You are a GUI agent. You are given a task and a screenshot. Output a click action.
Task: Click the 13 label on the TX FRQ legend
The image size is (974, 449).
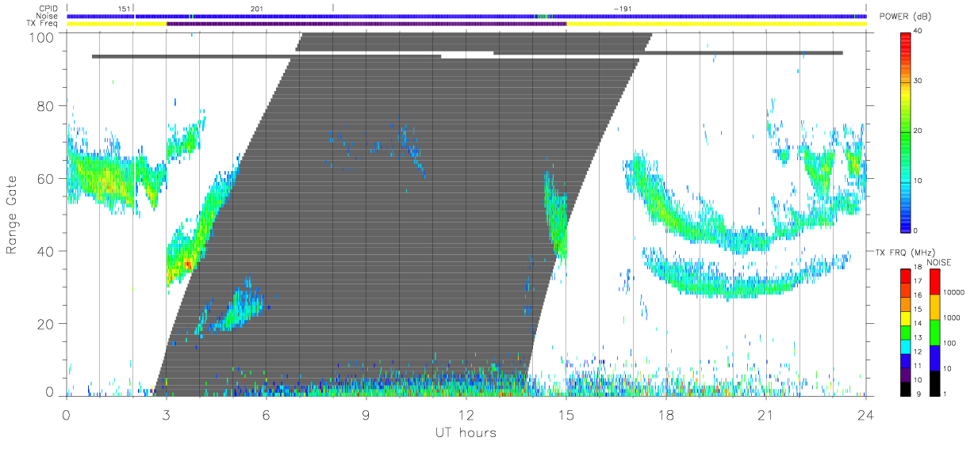pos(918,338)
